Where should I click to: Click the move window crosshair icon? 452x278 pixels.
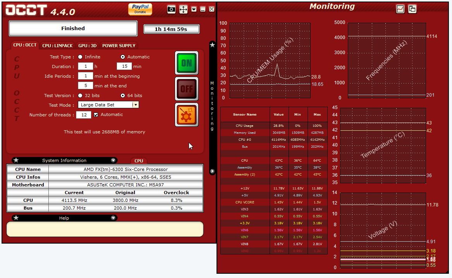[183, 10]
